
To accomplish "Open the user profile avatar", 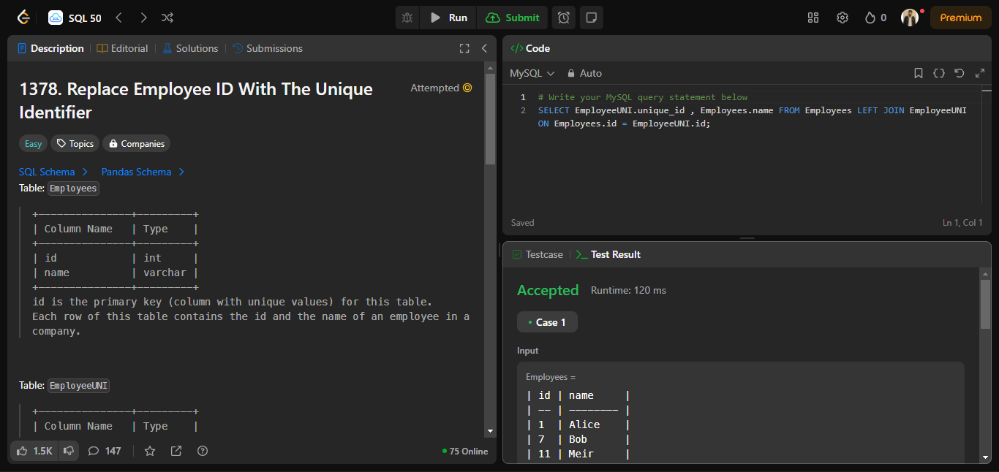I will (x=910, y=18).
